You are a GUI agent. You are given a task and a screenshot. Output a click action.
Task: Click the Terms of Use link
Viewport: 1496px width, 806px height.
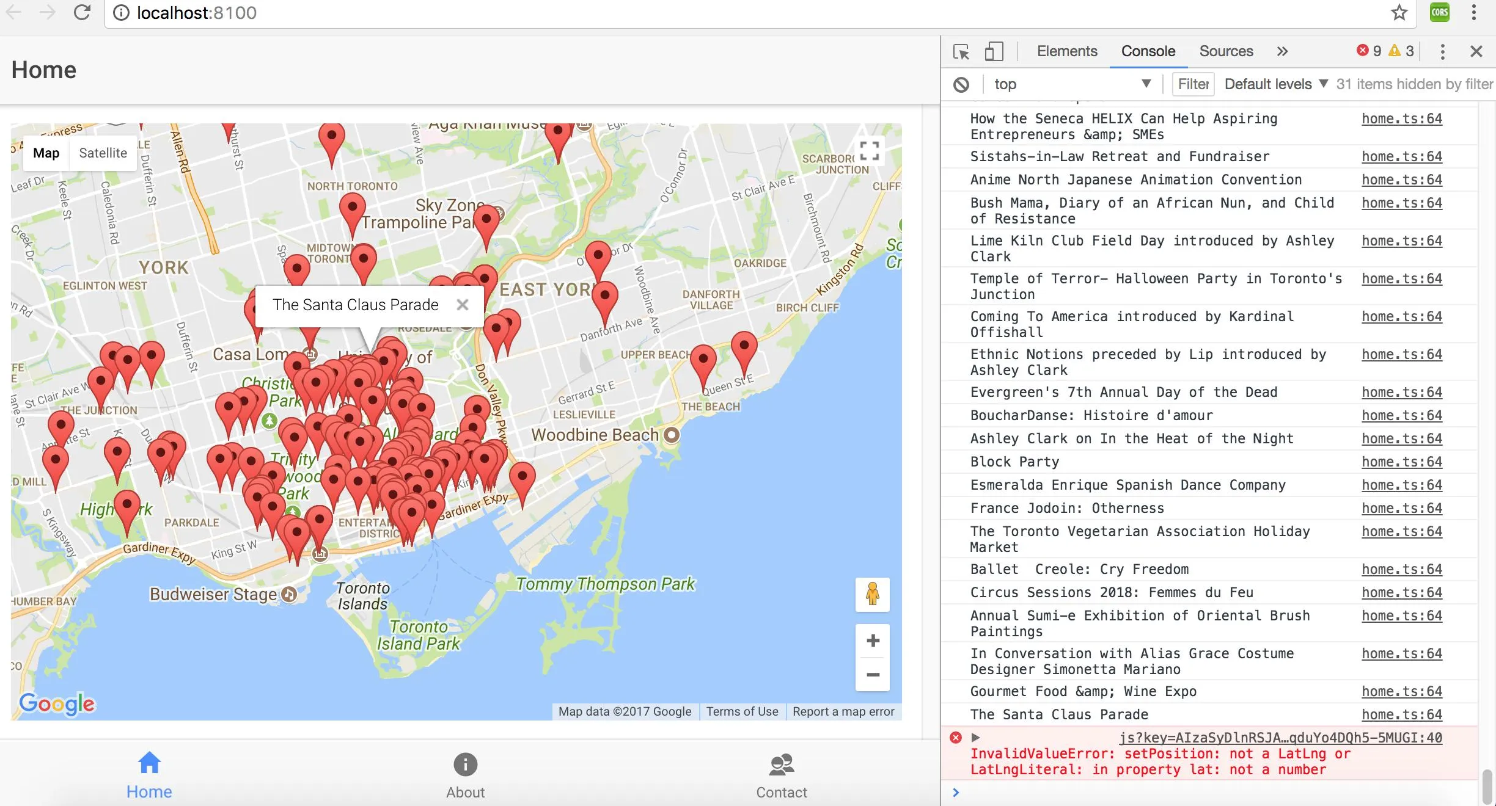742,711
